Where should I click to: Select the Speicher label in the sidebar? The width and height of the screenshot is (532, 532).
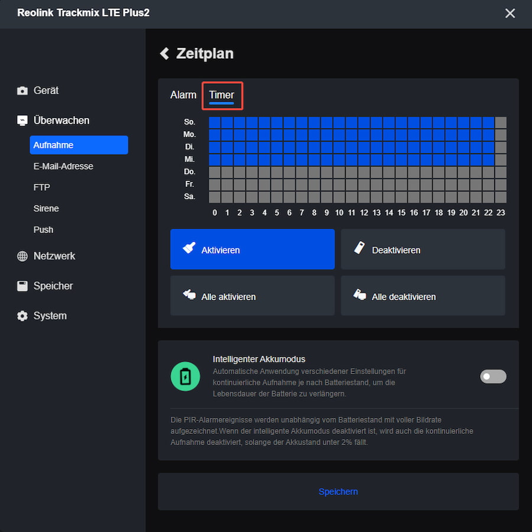53,286
